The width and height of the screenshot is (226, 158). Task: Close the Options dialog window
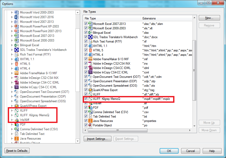coord(218,3)
